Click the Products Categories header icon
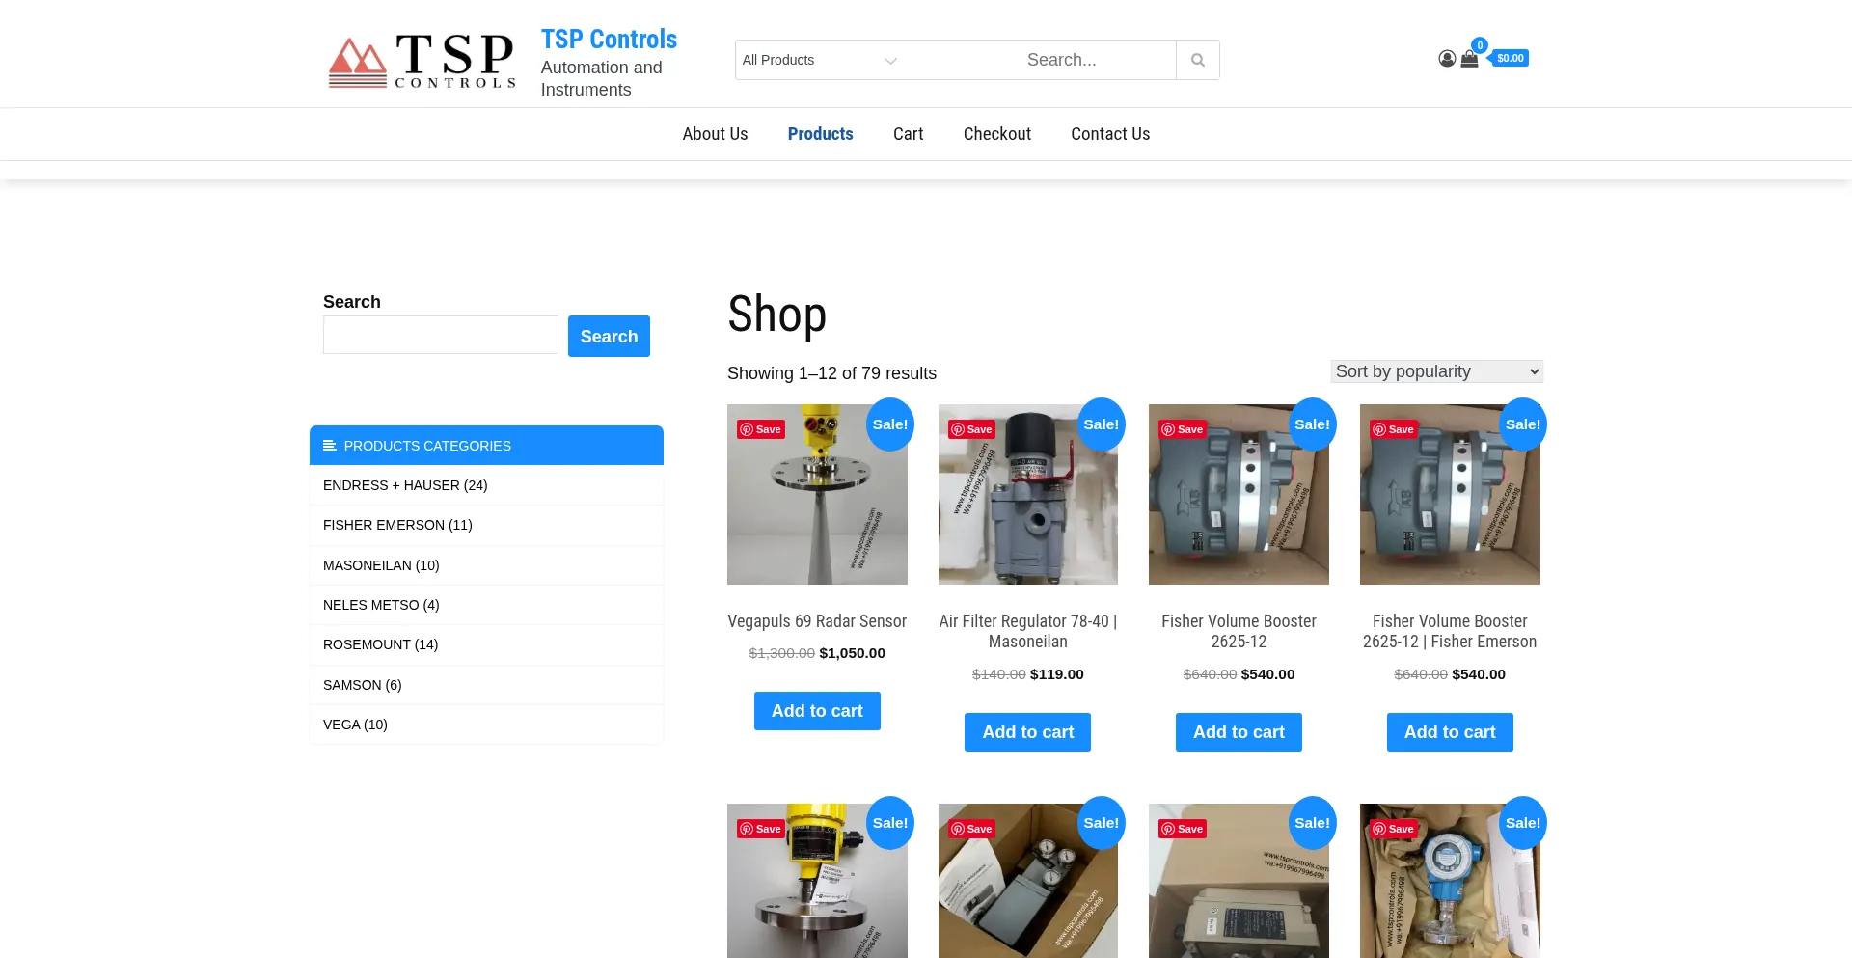The image size is (1852, 958). [329, 446]
